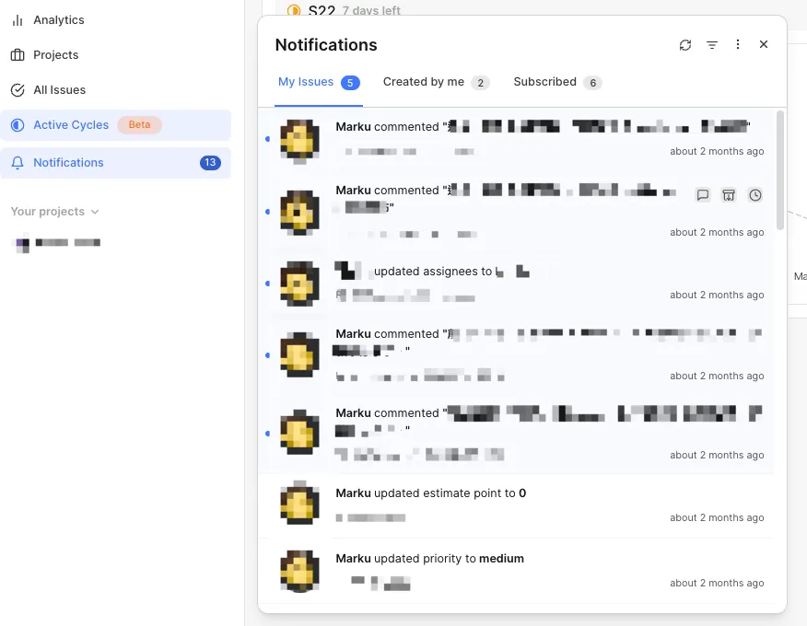Archive the hovered notification
Screen dimensions: 807x626
[x=729, y=195]
